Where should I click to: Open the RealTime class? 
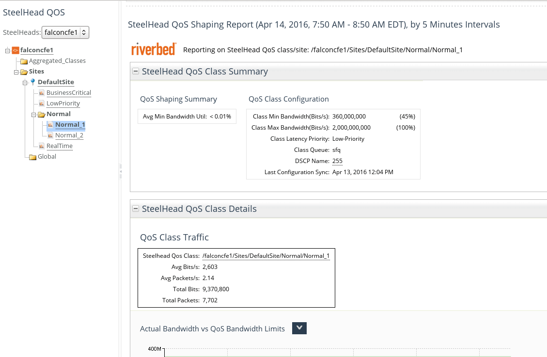pyautogui.click(x=60, y=146)
